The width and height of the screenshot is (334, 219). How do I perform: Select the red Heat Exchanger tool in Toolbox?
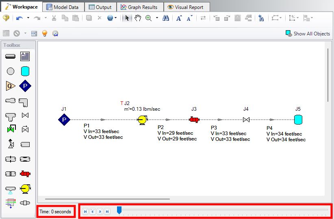coord(25,174)
